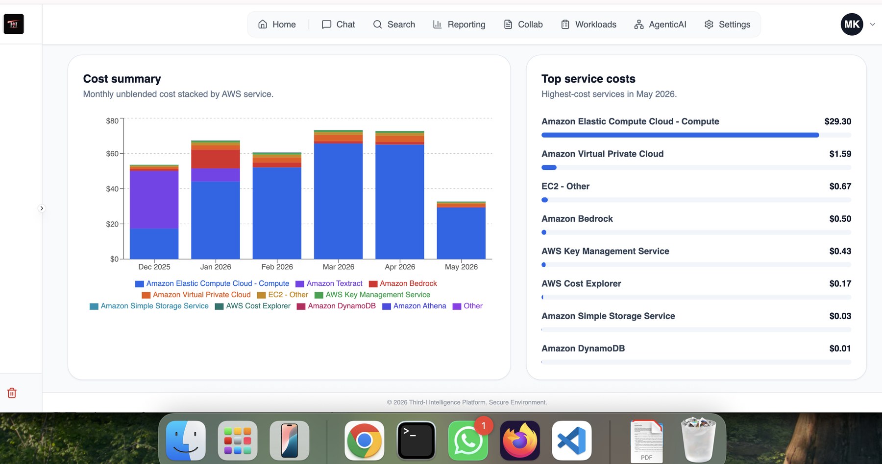The height and width of the screenshot is (464, 882).
Task: Open Terminal from the Dock
Action: tap(416, 441)
